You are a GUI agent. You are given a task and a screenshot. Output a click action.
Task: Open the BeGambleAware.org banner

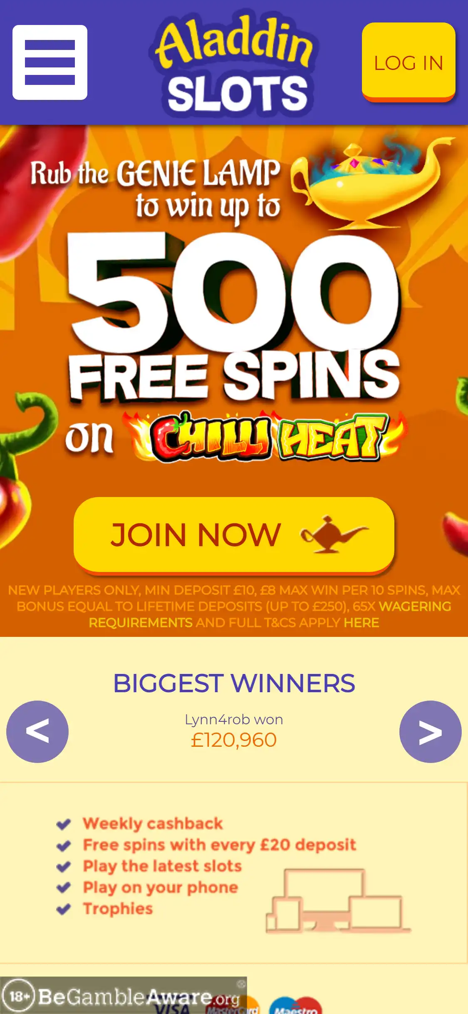coord(123,995)
